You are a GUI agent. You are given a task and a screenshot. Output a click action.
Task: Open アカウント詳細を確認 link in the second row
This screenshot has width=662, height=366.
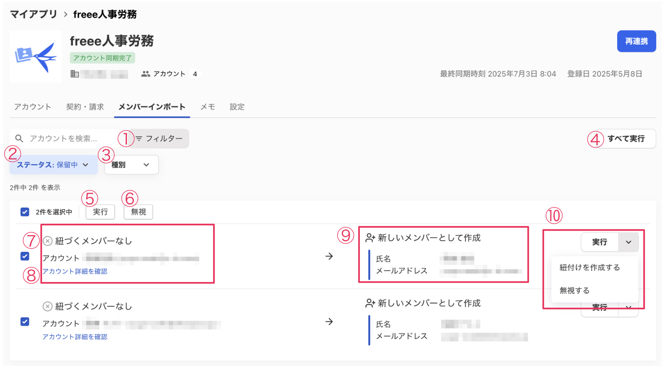point(75,336)
